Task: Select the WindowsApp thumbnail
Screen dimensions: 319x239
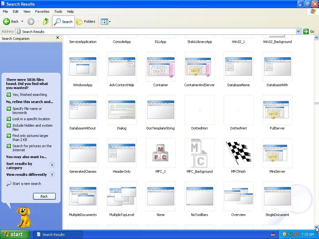Action: [83, 67]
